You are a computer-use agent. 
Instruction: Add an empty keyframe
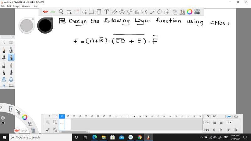point(55,123)
